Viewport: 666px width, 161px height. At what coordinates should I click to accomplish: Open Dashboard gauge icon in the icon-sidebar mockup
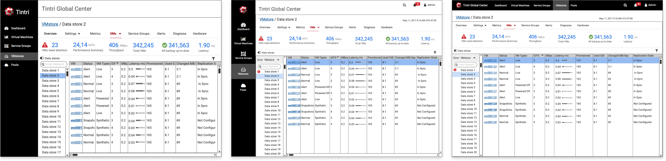(243, 25)
